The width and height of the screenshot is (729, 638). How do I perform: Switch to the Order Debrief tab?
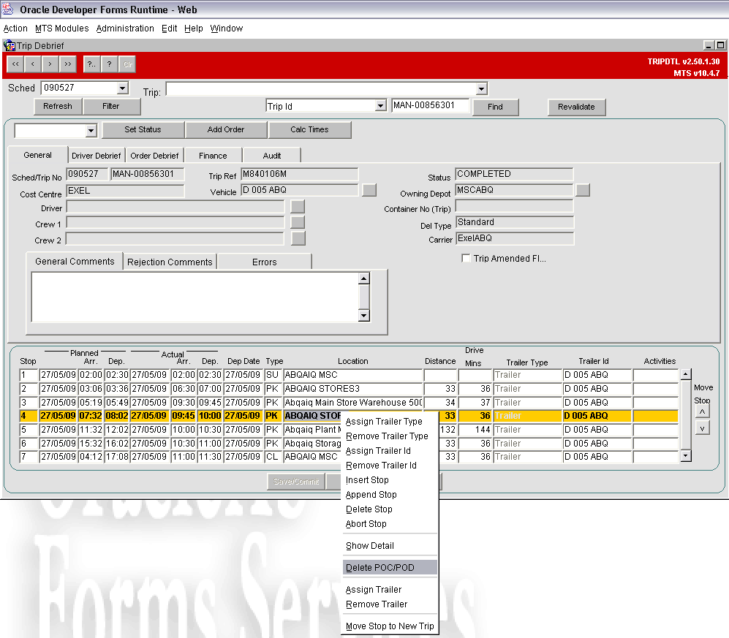click(154, 156)
